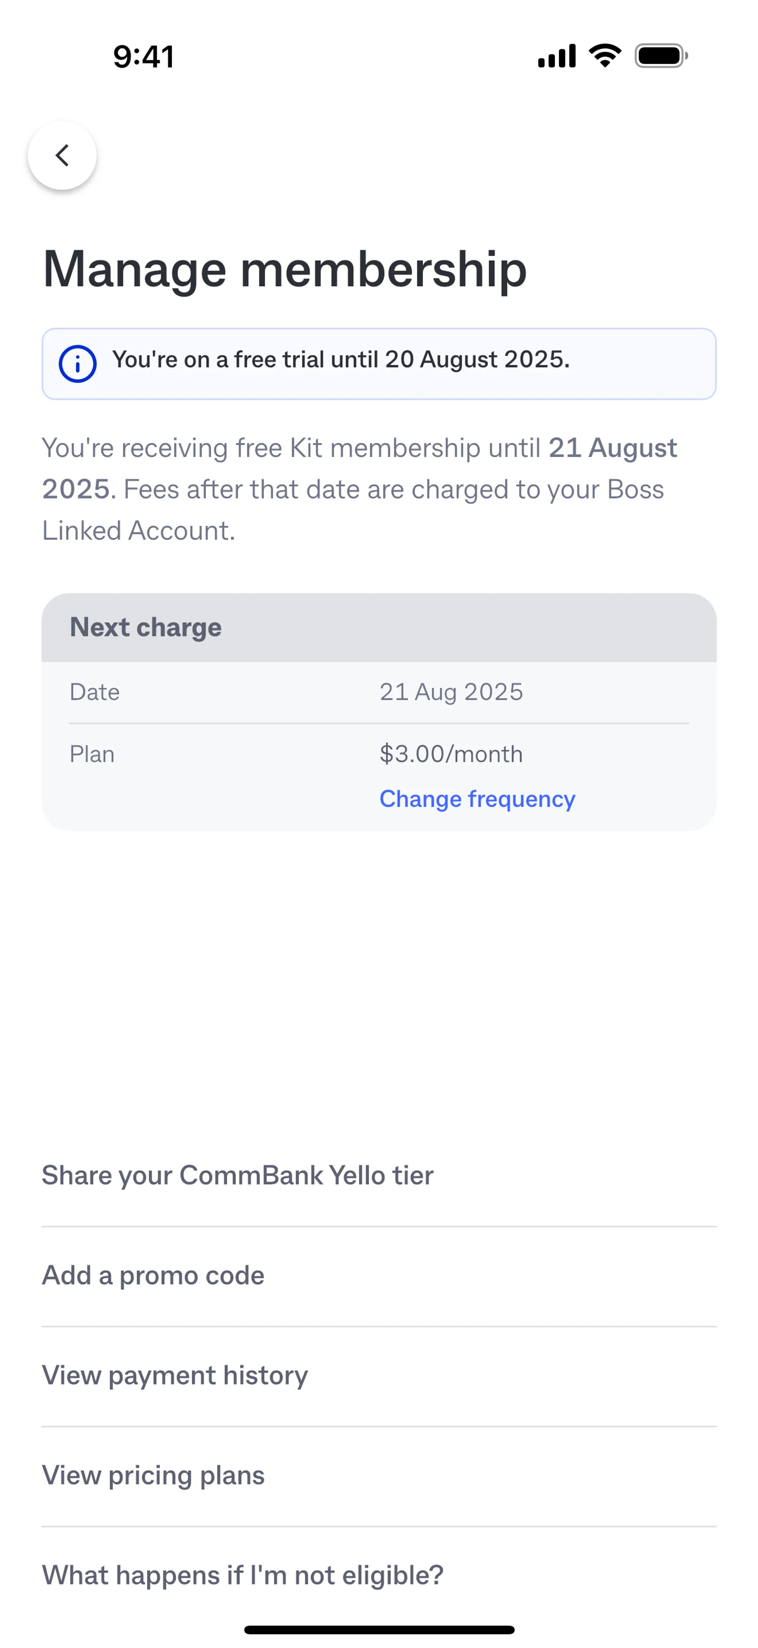
Task: Tap the home indicator bar
Action: pos(379,1629)
